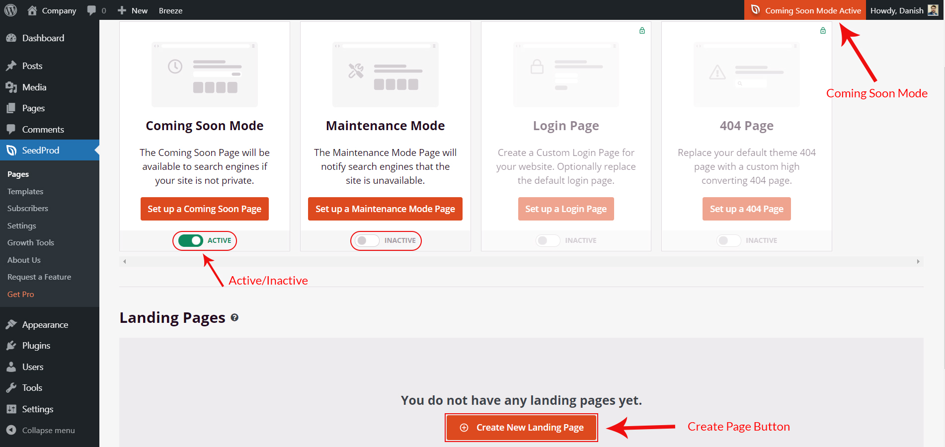Click the lock icon on 404 Page card
Image resolution: width=945 pixels, height=447 pixels.
[823, 30]
